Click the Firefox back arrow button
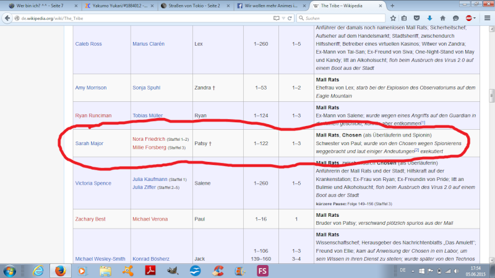This screenshot has height=278, width=495. pos(8,19)
